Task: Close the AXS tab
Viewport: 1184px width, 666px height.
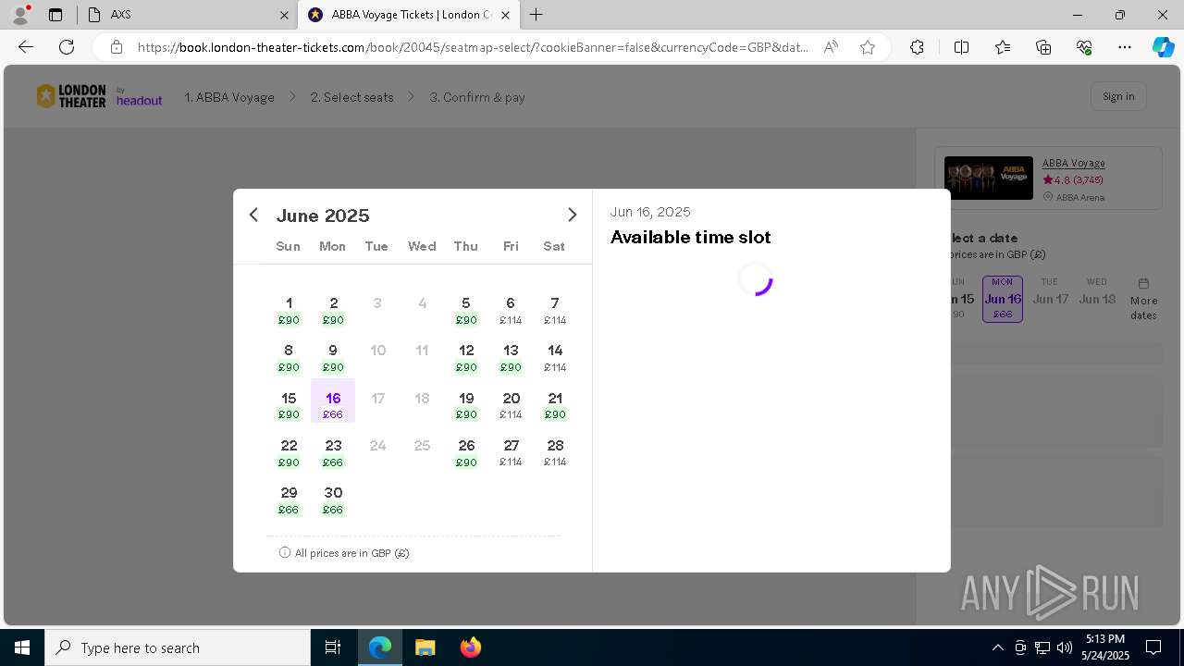Action: tap(284, 15)
